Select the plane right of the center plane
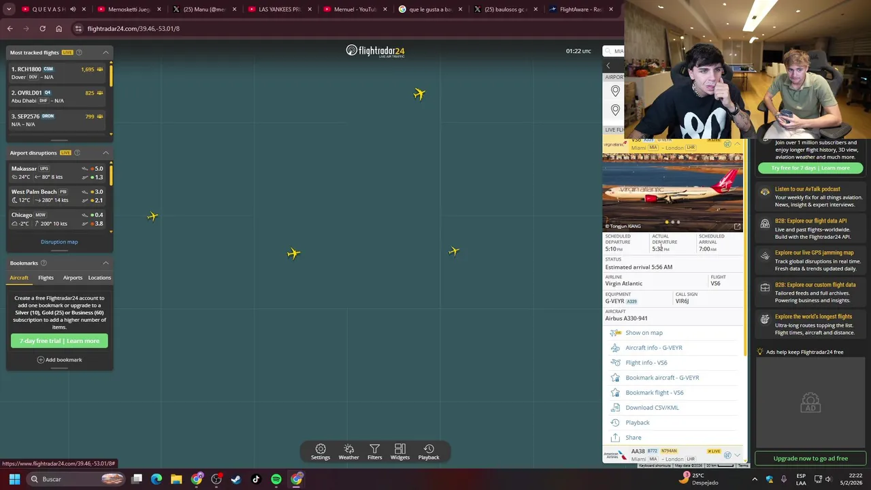This screenshot has height=490, width=871. click(x=454, y=251)
